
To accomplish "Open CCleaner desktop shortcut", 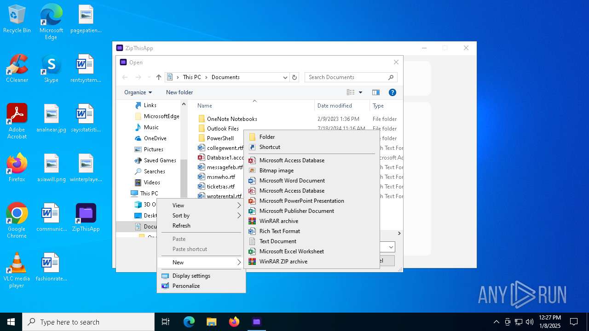I will pyautogui.click(x=17, y=69).
